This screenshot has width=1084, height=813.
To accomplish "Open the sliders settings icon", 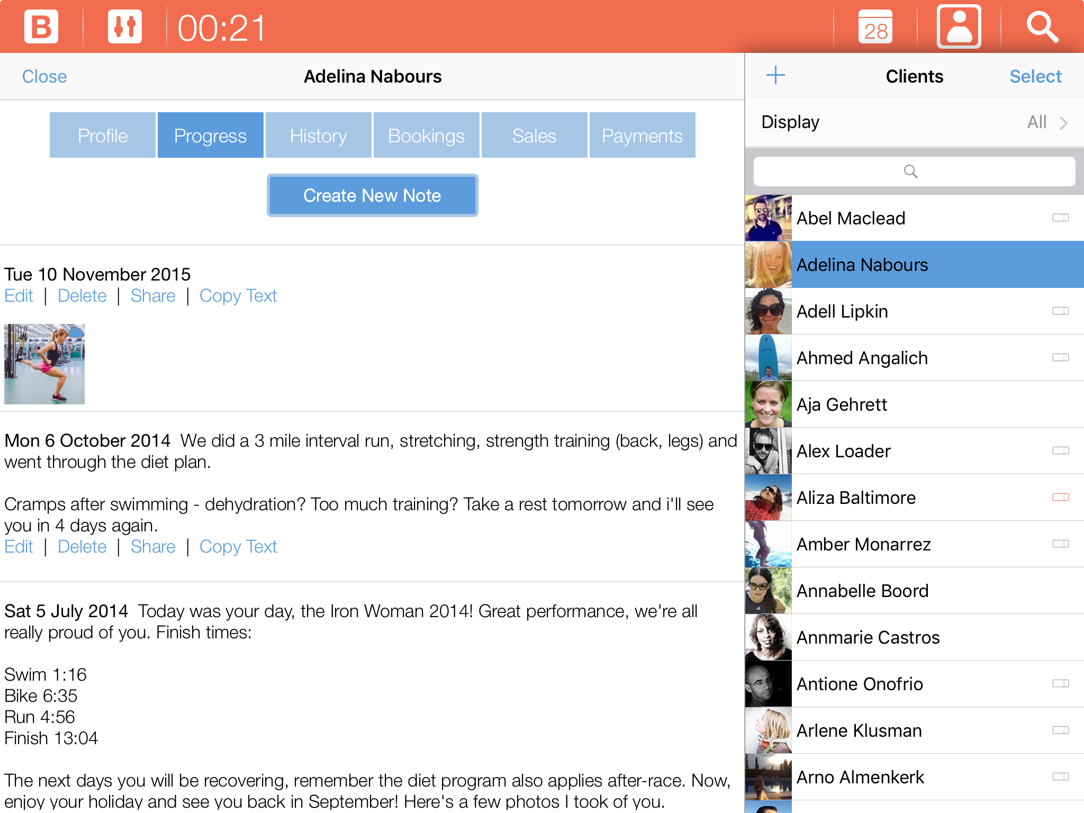I will (125, 27).
